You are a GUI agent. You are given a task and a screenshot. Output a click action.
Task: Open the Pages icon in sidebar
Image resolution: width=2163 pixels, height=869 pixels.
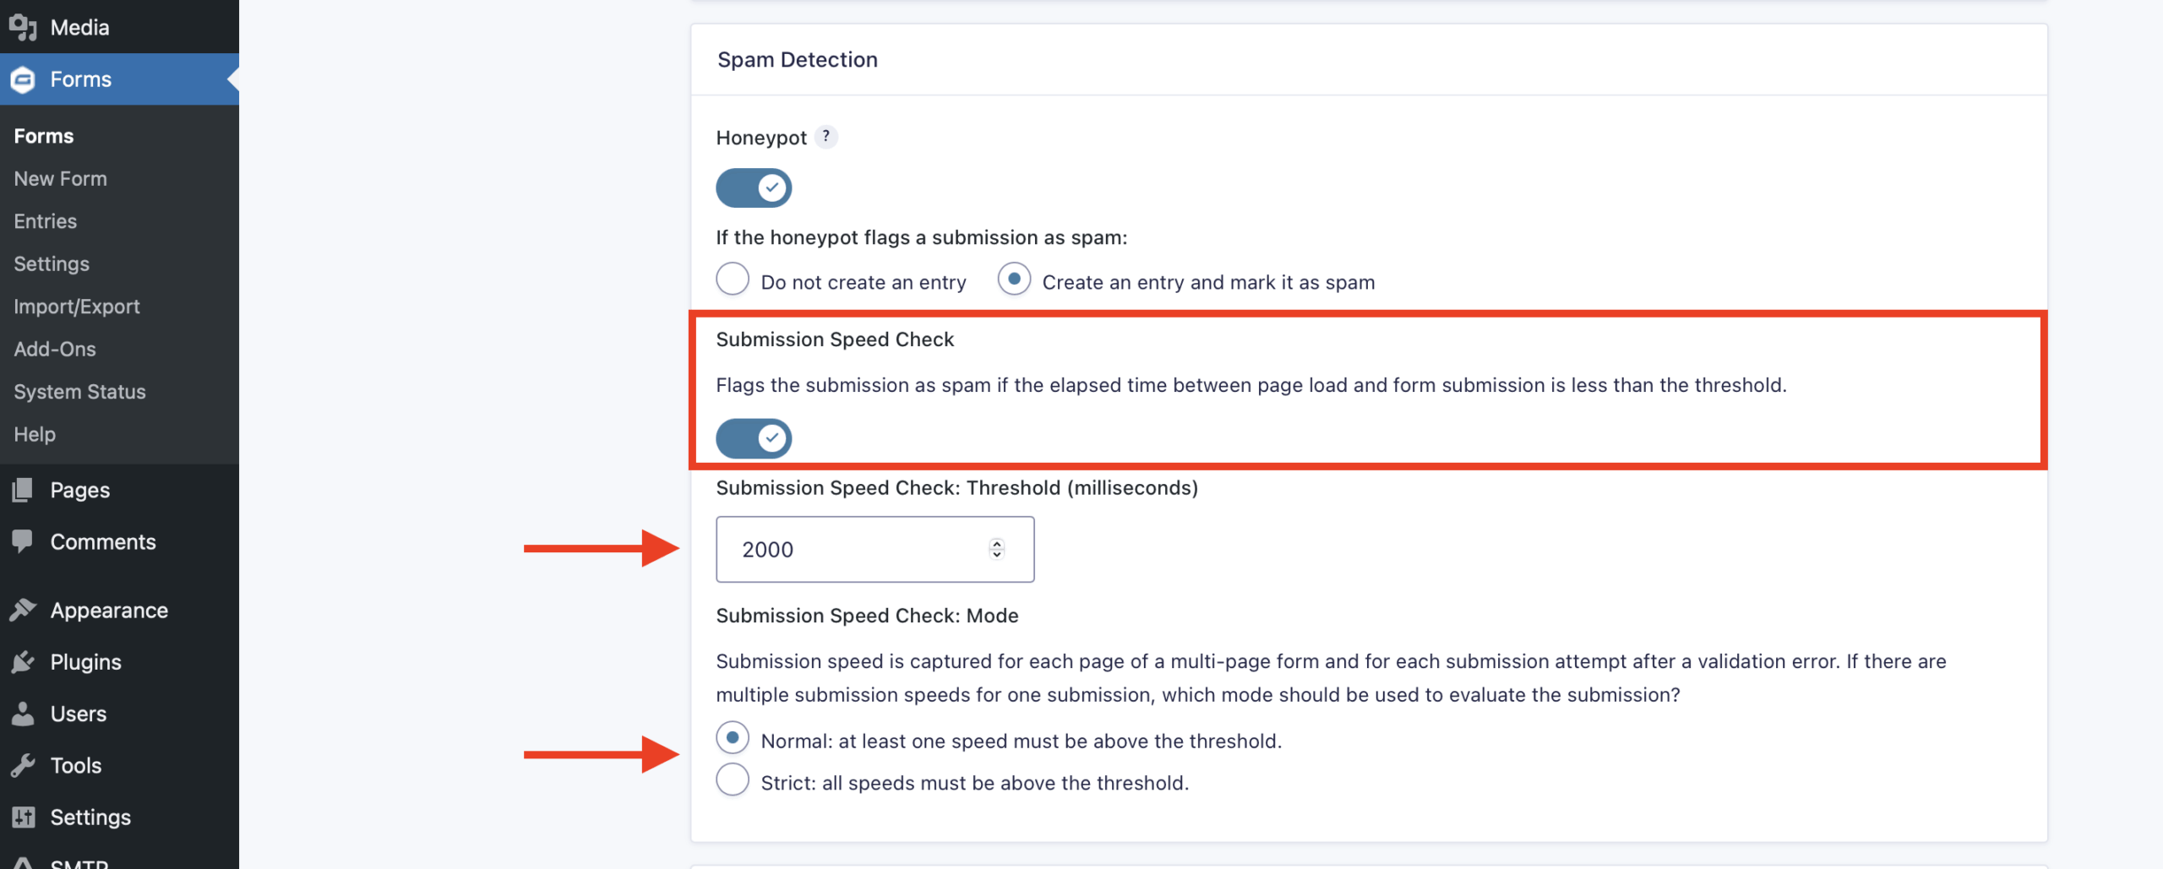(23, 490)
